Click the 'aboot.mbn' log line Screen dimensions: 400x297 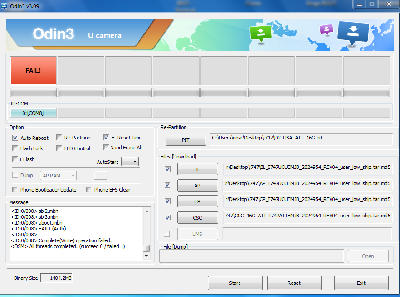[x=37, y=223]
